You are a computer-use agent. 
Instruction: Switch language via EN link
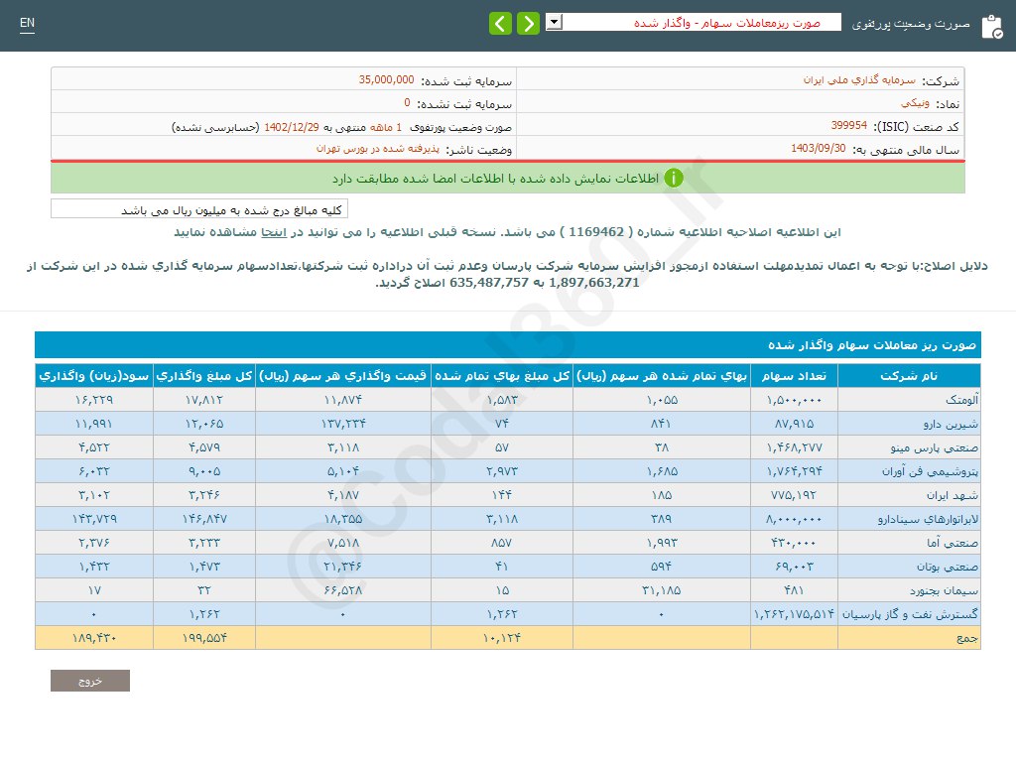click(x=27, y=23)
